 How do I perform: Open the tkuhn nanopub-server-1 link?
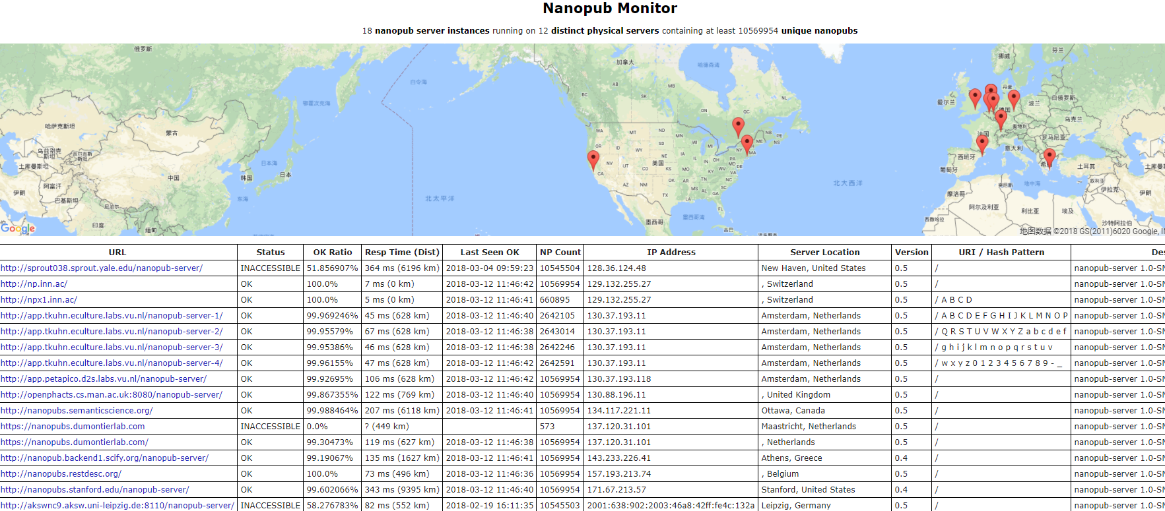[x=112, y=316]
